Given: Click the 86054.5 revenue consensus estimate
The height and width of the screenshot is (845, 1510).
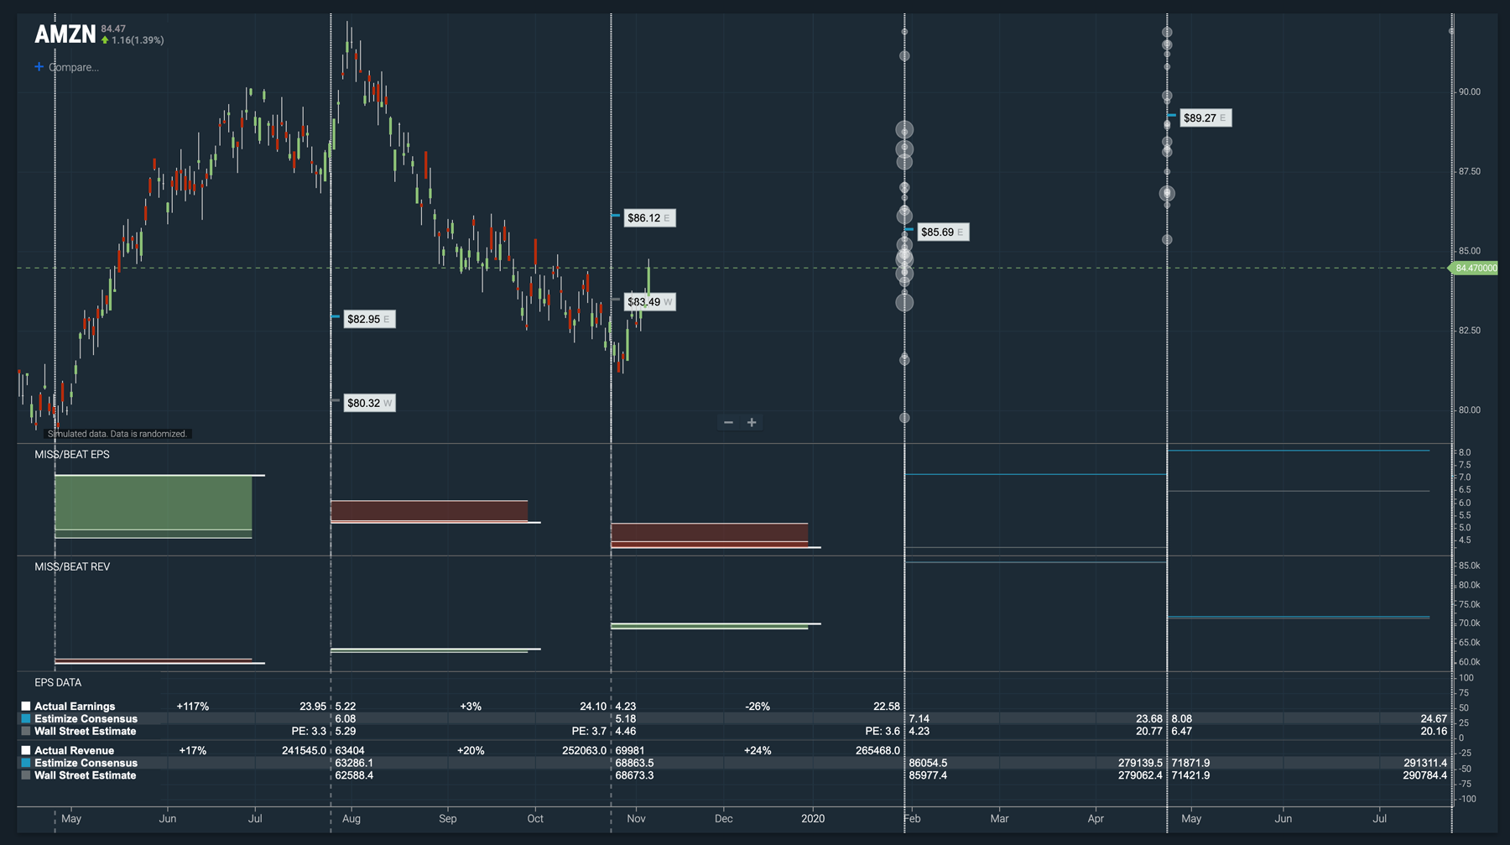Looking at the screenshot, I should [x=928, y=763].
